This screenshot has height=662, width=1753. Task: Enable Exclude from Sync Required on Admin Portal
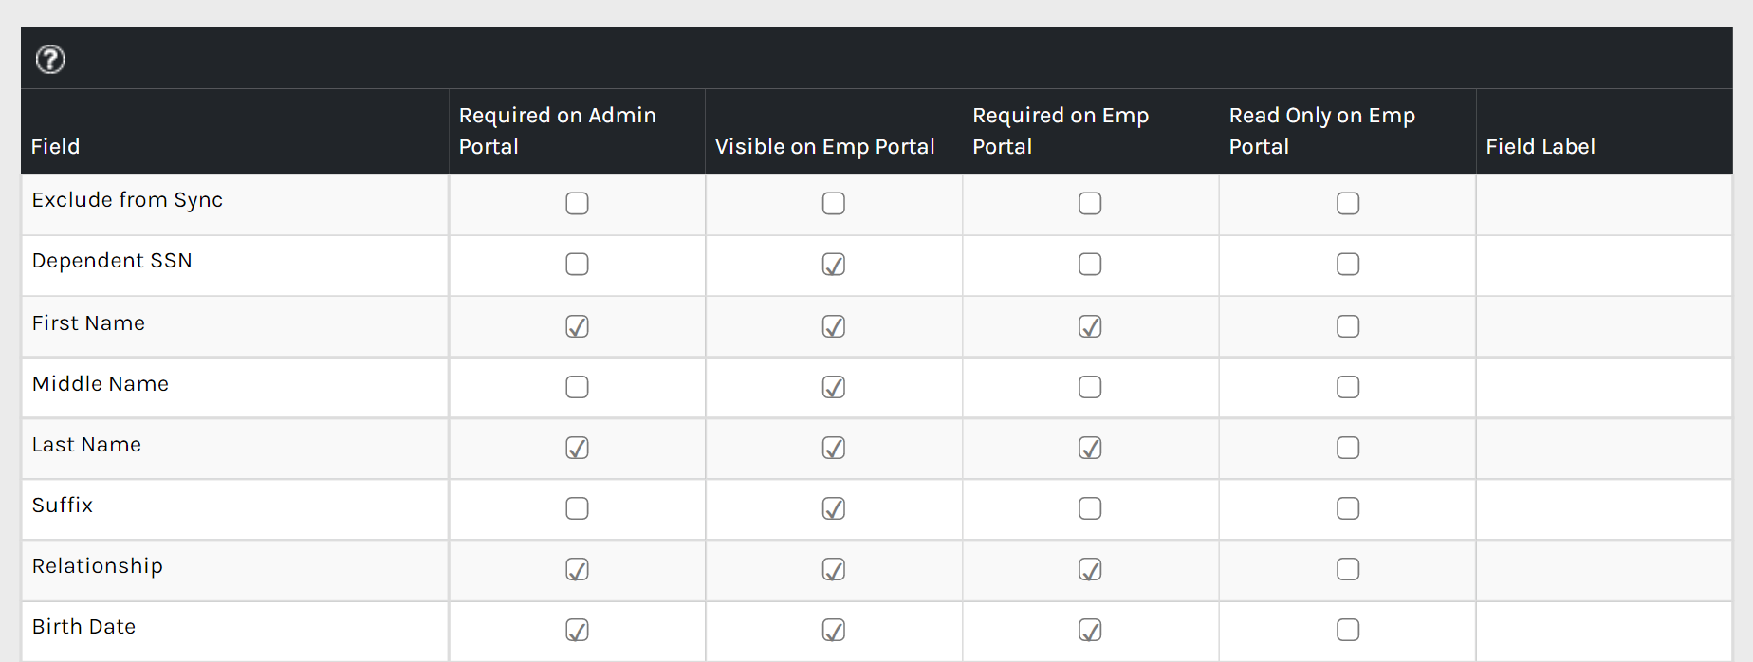(x=577, y=204)
